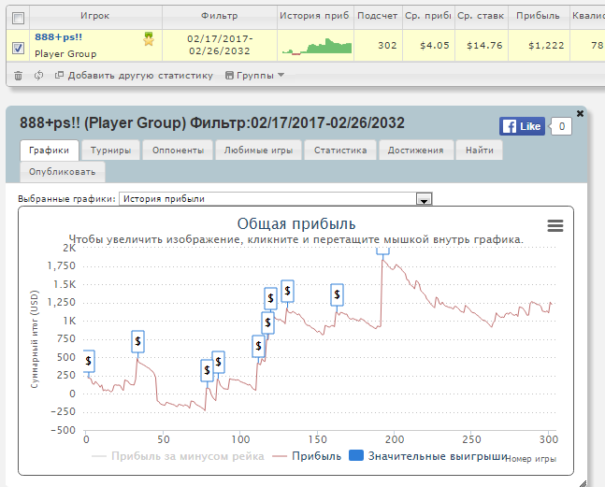The image size is (605, 487).
Task: Click the dollar marker near game 86
Action: click(x=219, y=362)
